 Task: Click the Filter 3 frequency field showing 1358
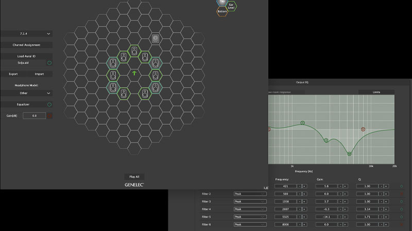tap(286, 202)
